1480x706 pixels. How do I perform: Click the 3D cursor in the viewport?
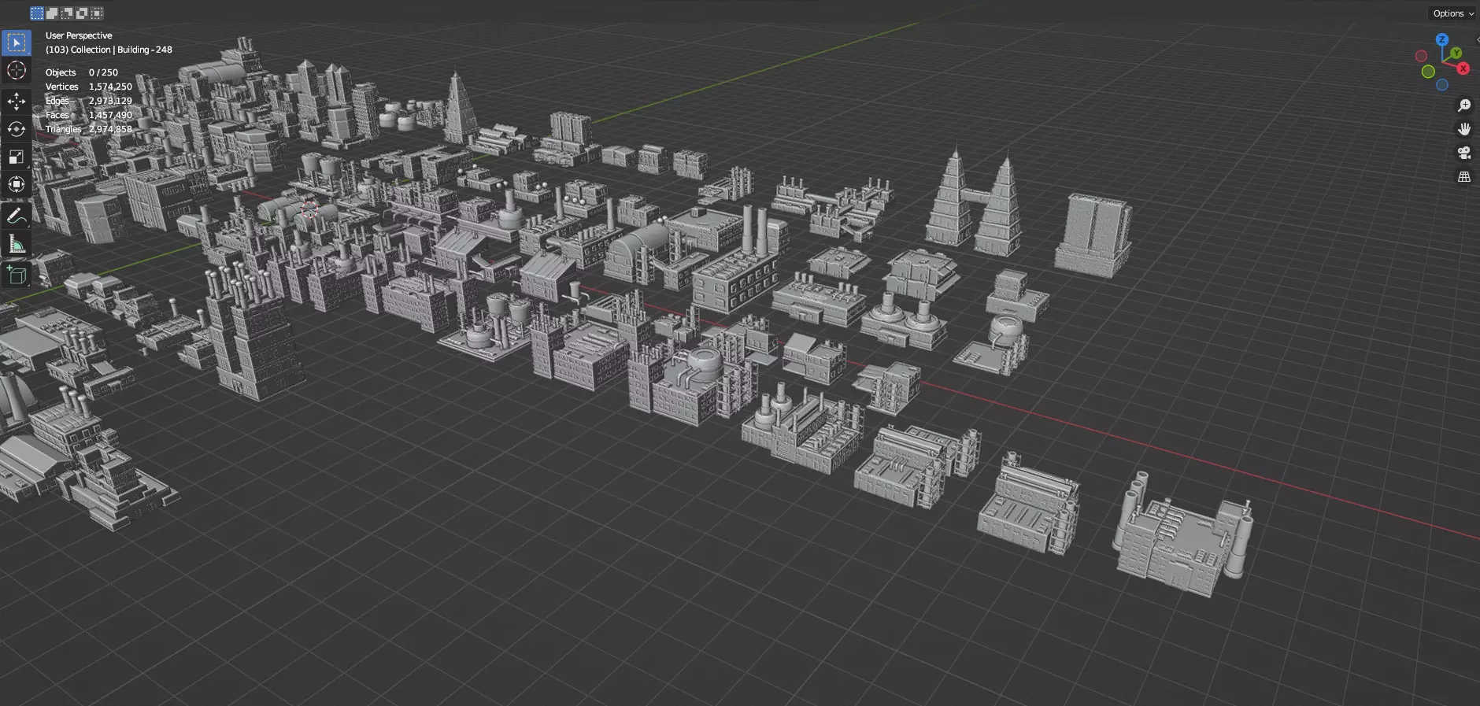pos(309,209)
